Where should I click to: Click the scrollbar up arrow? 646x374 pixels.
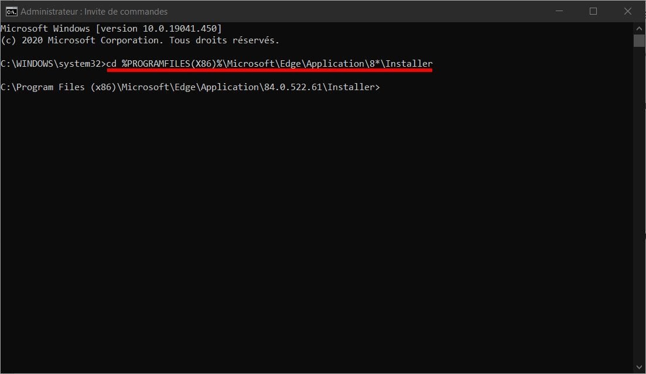[x=639, y=29]
